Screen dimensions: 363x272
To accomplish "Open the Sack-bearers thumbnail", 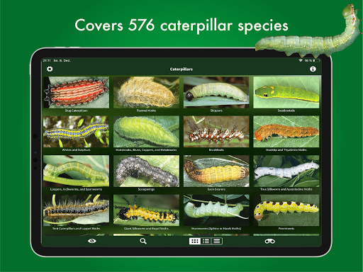I will [216, 171].
